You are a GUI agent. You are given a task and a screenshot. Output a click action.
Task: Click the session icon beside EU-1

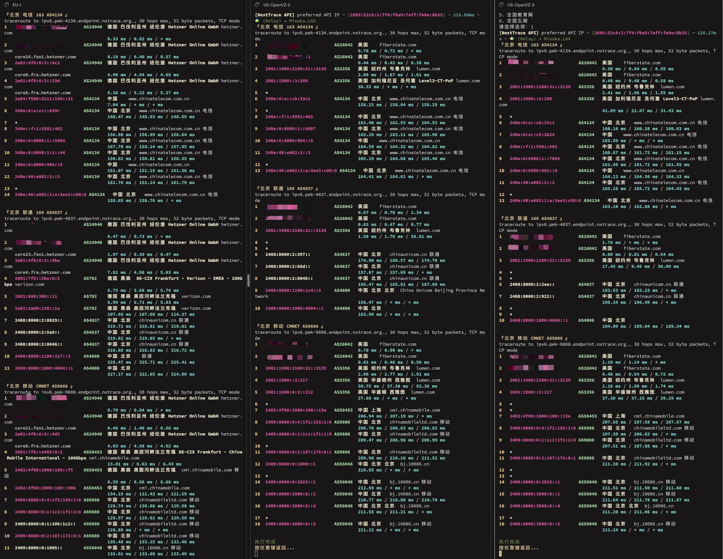(x=7, y=5)
